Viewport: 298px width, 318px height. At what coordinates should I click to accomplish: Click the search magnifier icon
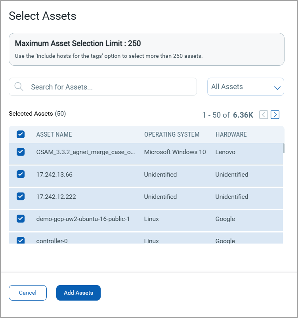[19, 87]
